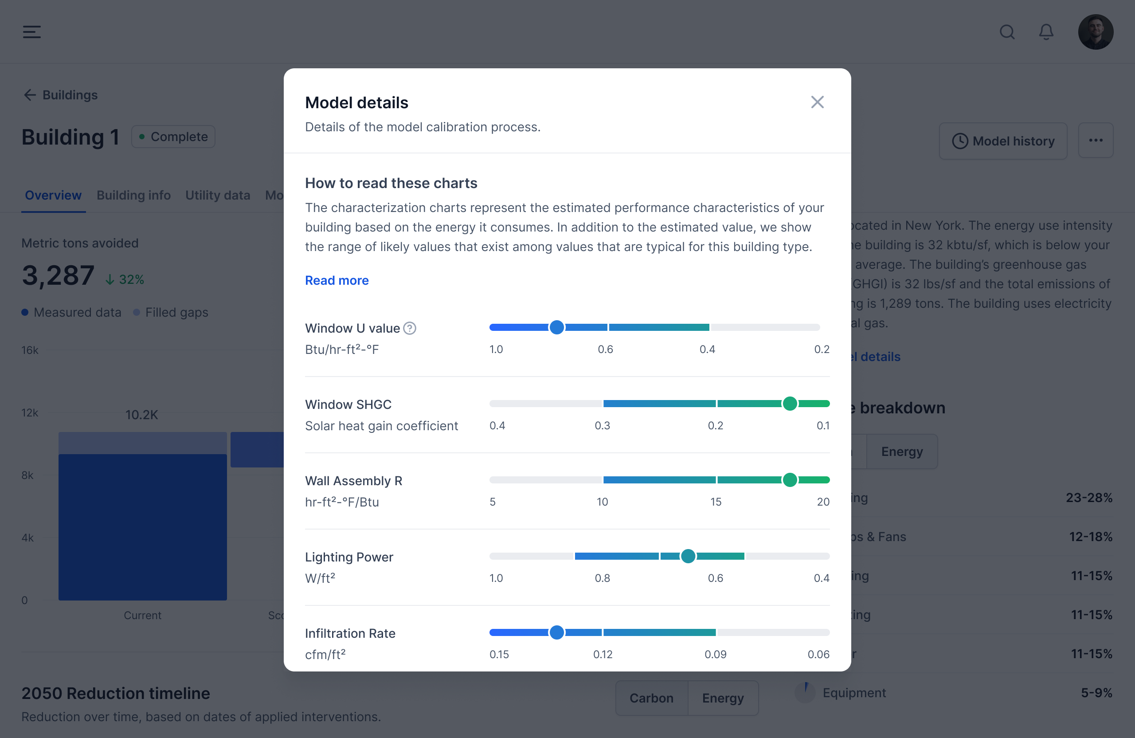Open the user profile avatar
The height and width of the screenshot is (738, 1135).
point(1096,32)
